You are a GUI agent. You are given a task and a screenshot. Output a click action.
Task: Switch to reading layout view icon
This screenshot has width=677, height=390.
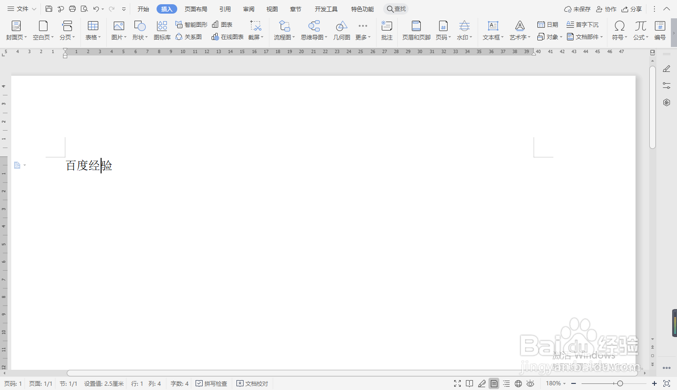(469, 383)
